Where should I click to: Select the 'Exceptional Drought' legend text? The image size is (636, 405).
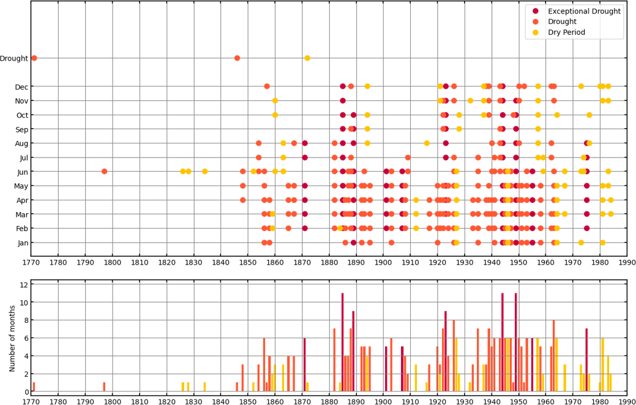(584, 11)
